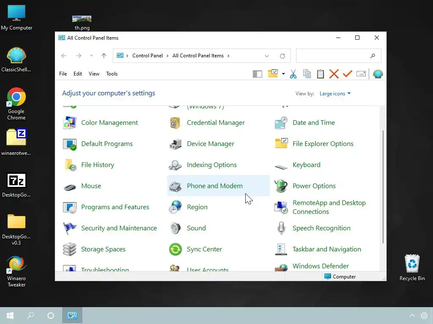Open the Keyboard icon
This screenshot has height=324, width=433.
point(281,166)
